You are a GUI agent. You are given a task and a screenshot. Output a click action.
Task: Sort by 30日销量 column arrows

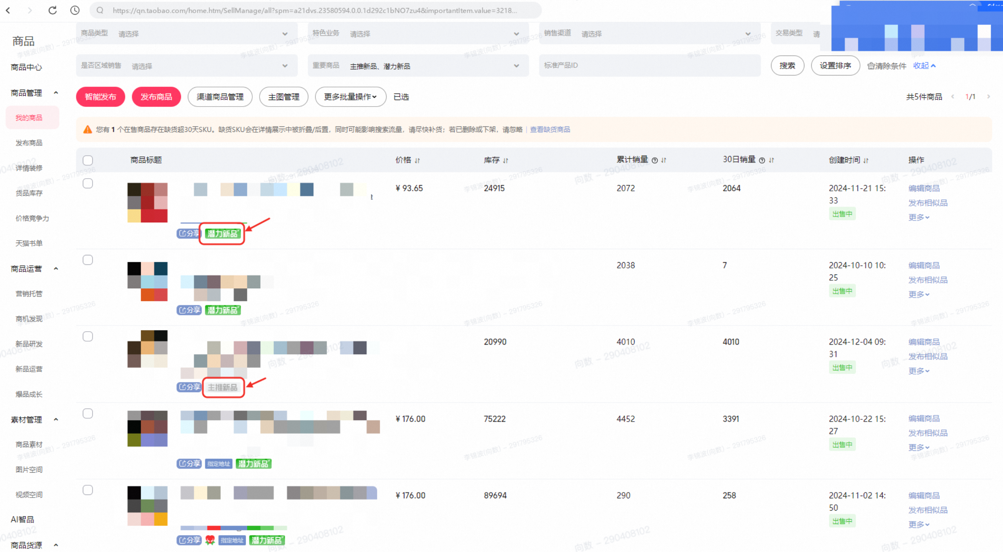coord(772,160)
